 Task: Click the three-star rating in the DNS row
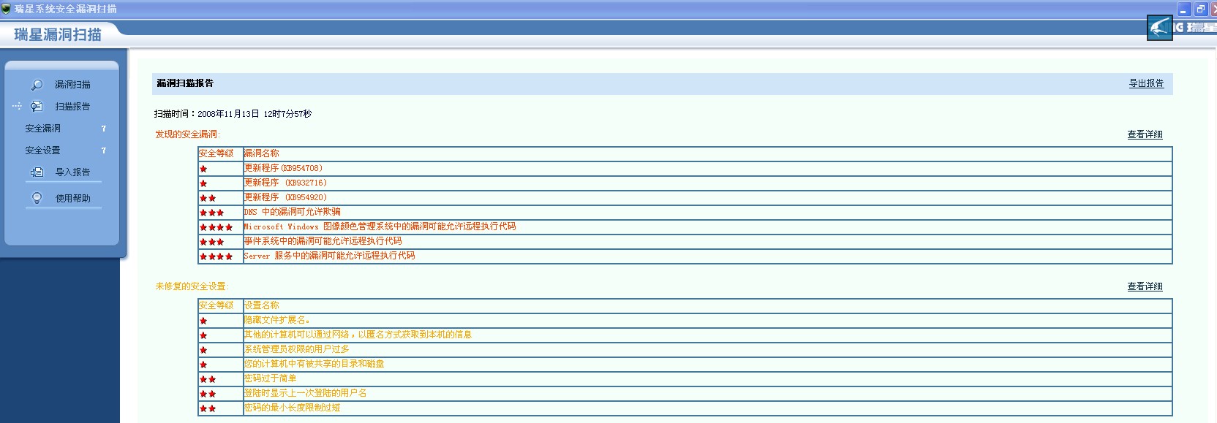click(211, 213)
